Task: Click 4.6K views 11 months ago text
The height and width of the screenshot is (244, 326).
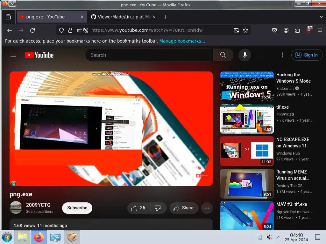Action: [40, 226]
